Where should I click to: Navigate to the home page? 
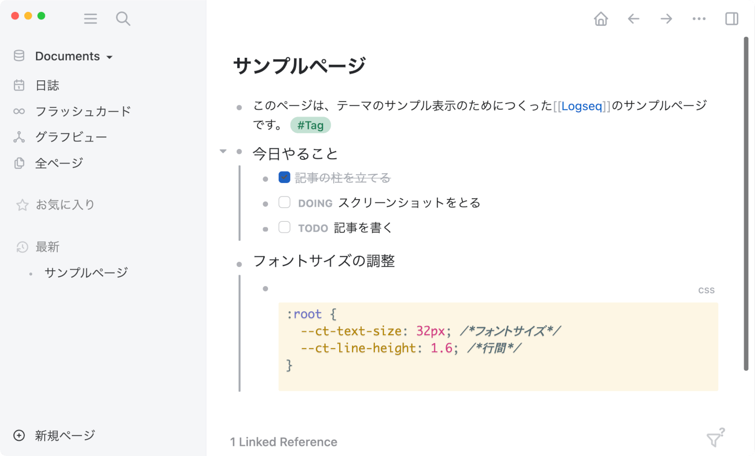(600, 18)
